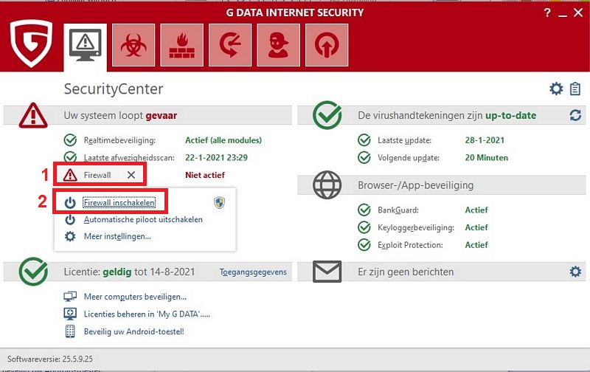Click the 'Niet actief' firewall status

point(205,175)
